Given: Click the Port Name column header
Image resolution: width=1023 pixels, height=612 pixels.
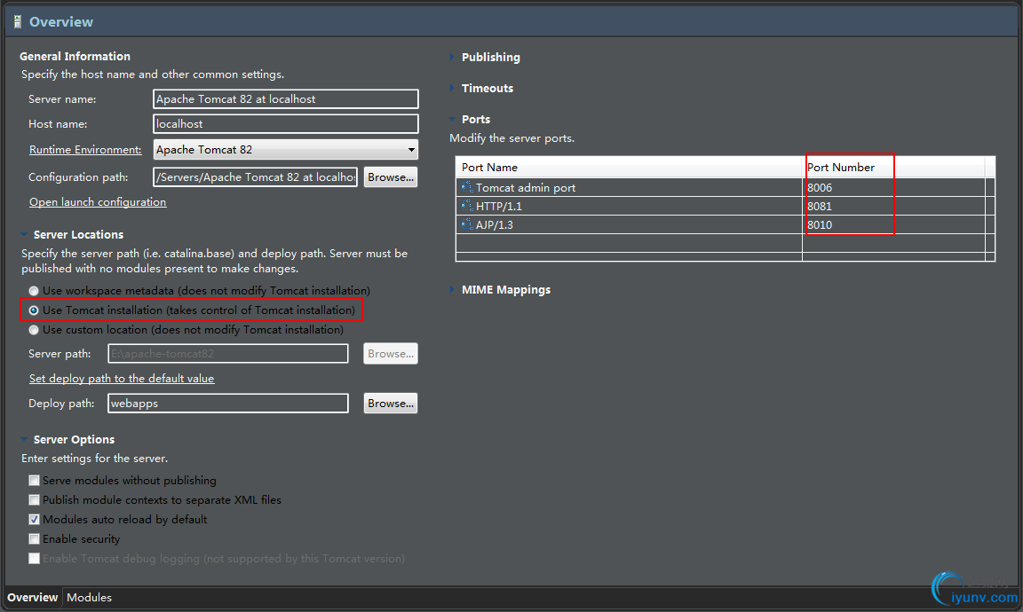Looking at the screenshot, I should click(629, 167).
